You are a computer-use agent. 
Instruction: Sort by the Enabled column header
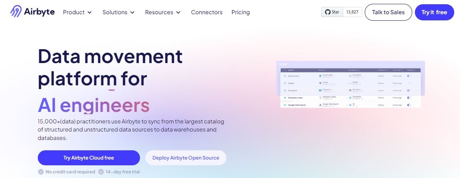(411, 70)
